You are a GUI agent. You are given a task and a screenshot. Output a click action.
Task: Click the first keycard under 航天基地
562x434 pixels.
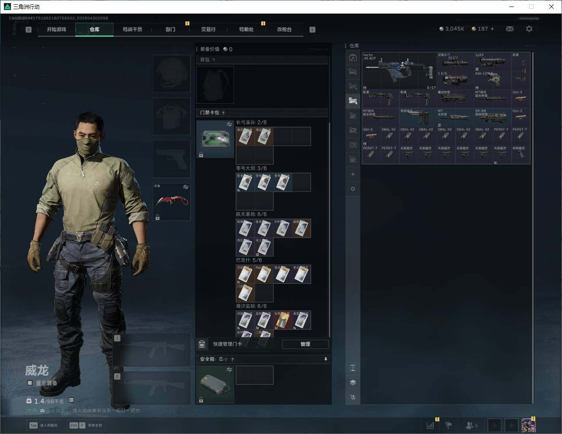pyautogui.click(x=245, y=228)
